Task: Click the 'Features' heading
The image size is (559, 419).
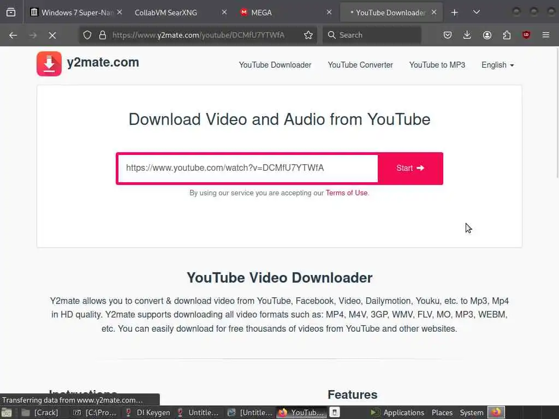Action: click(352, 395)
